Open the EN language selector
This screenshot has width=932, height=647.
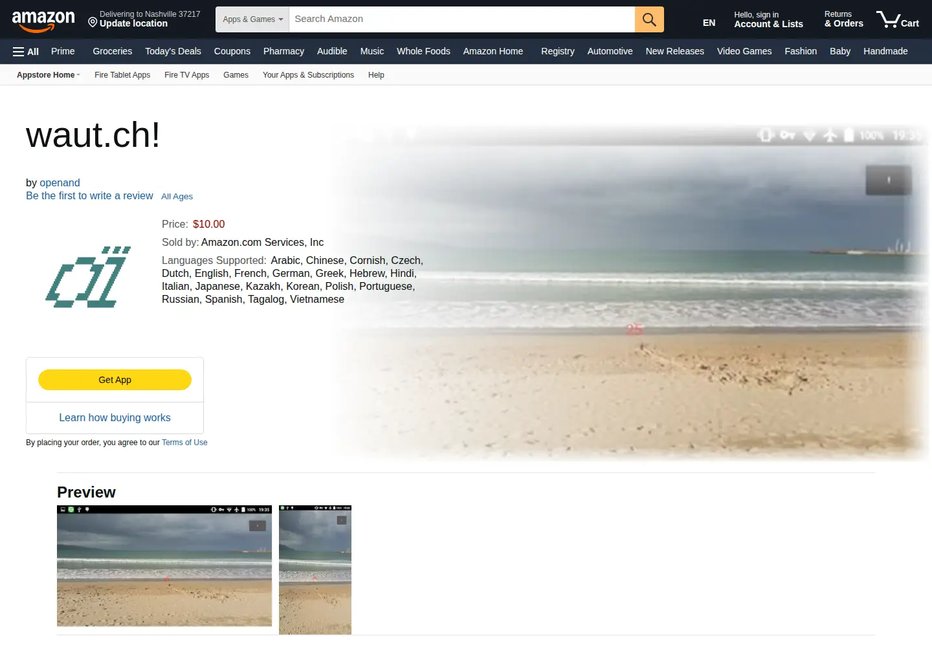709,23
